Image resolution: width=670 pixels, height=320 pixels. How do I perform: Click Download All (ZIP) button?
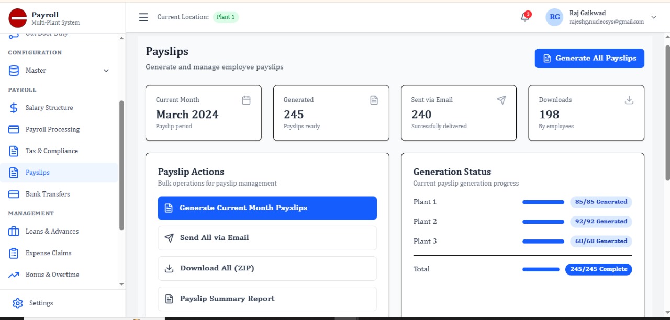(x=267, y=268)
